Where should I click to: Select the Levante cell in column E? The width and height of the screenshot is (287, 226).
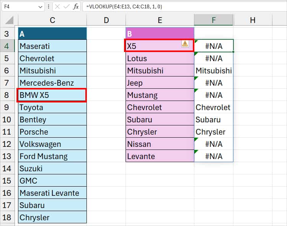click(160, 156)
